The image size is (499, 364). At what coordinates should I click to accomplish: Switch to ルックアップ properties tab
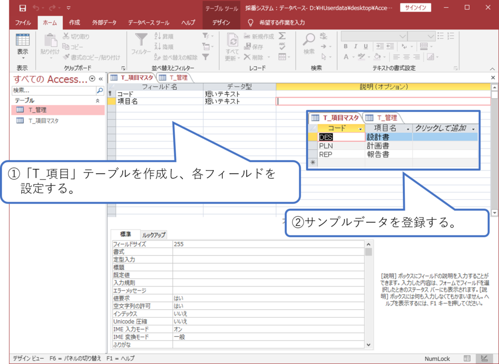[154, 235]
